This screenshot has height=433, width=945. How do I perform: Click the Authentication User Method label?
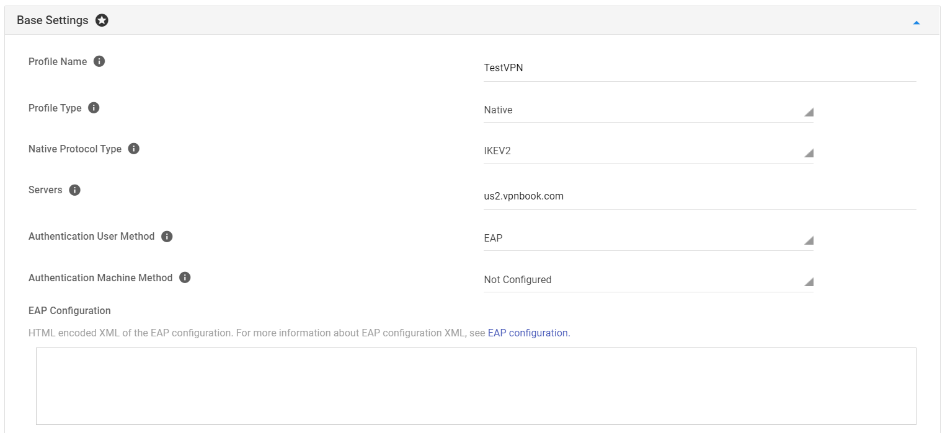click(92, 237)
